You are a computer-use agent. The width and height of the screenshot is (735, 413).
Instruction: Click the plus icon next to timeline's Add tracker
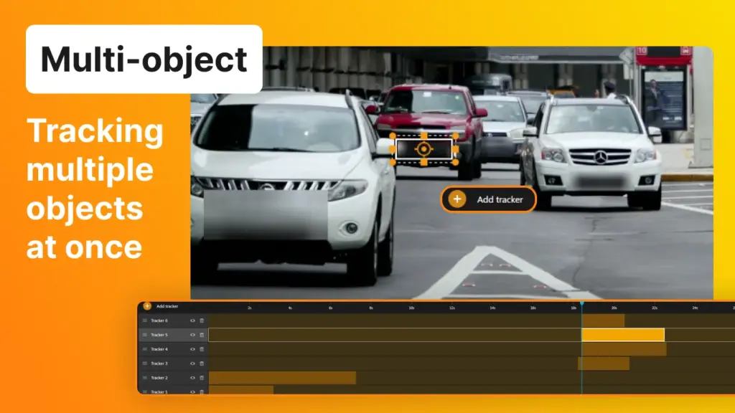(x=147, y=305)
